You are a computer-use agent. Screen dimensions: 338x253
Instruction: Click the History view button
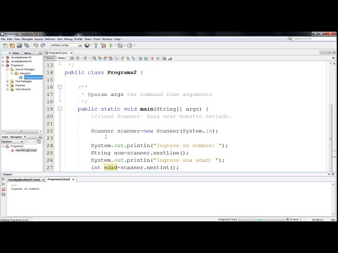pos(62,58)
